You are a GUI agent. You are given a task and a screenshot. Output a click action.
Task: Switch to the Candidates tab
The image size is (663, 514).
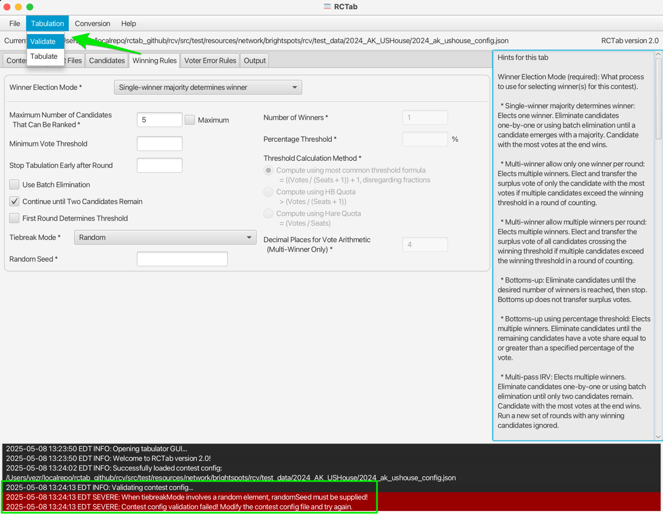pyautogui.click(x=107, y=60)
